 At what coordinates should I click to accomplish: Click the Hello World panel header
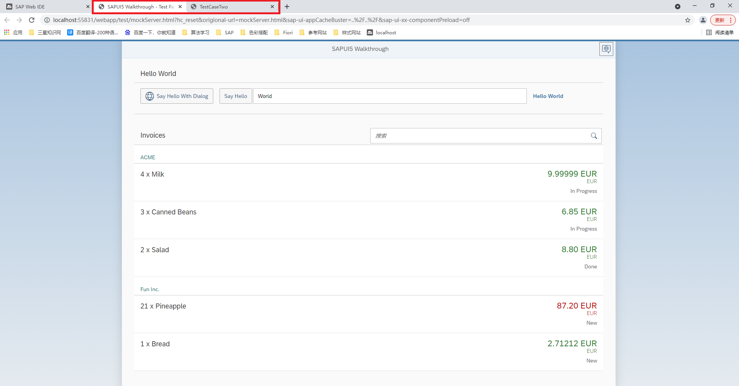158,74
